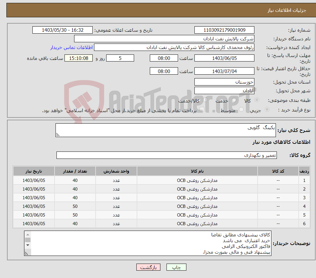Click the remaining days field showing 5
316x278 pixels.
120,58
